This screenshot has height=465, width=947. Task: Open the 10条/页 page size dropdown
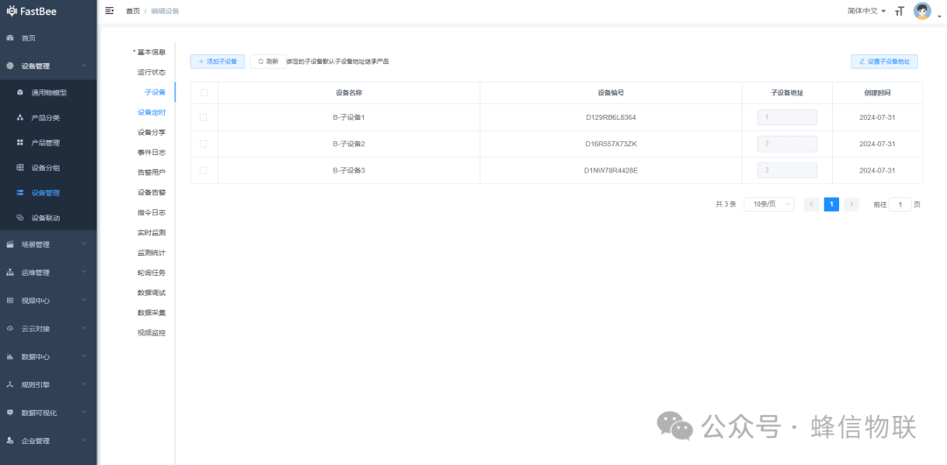coord(769,204)
